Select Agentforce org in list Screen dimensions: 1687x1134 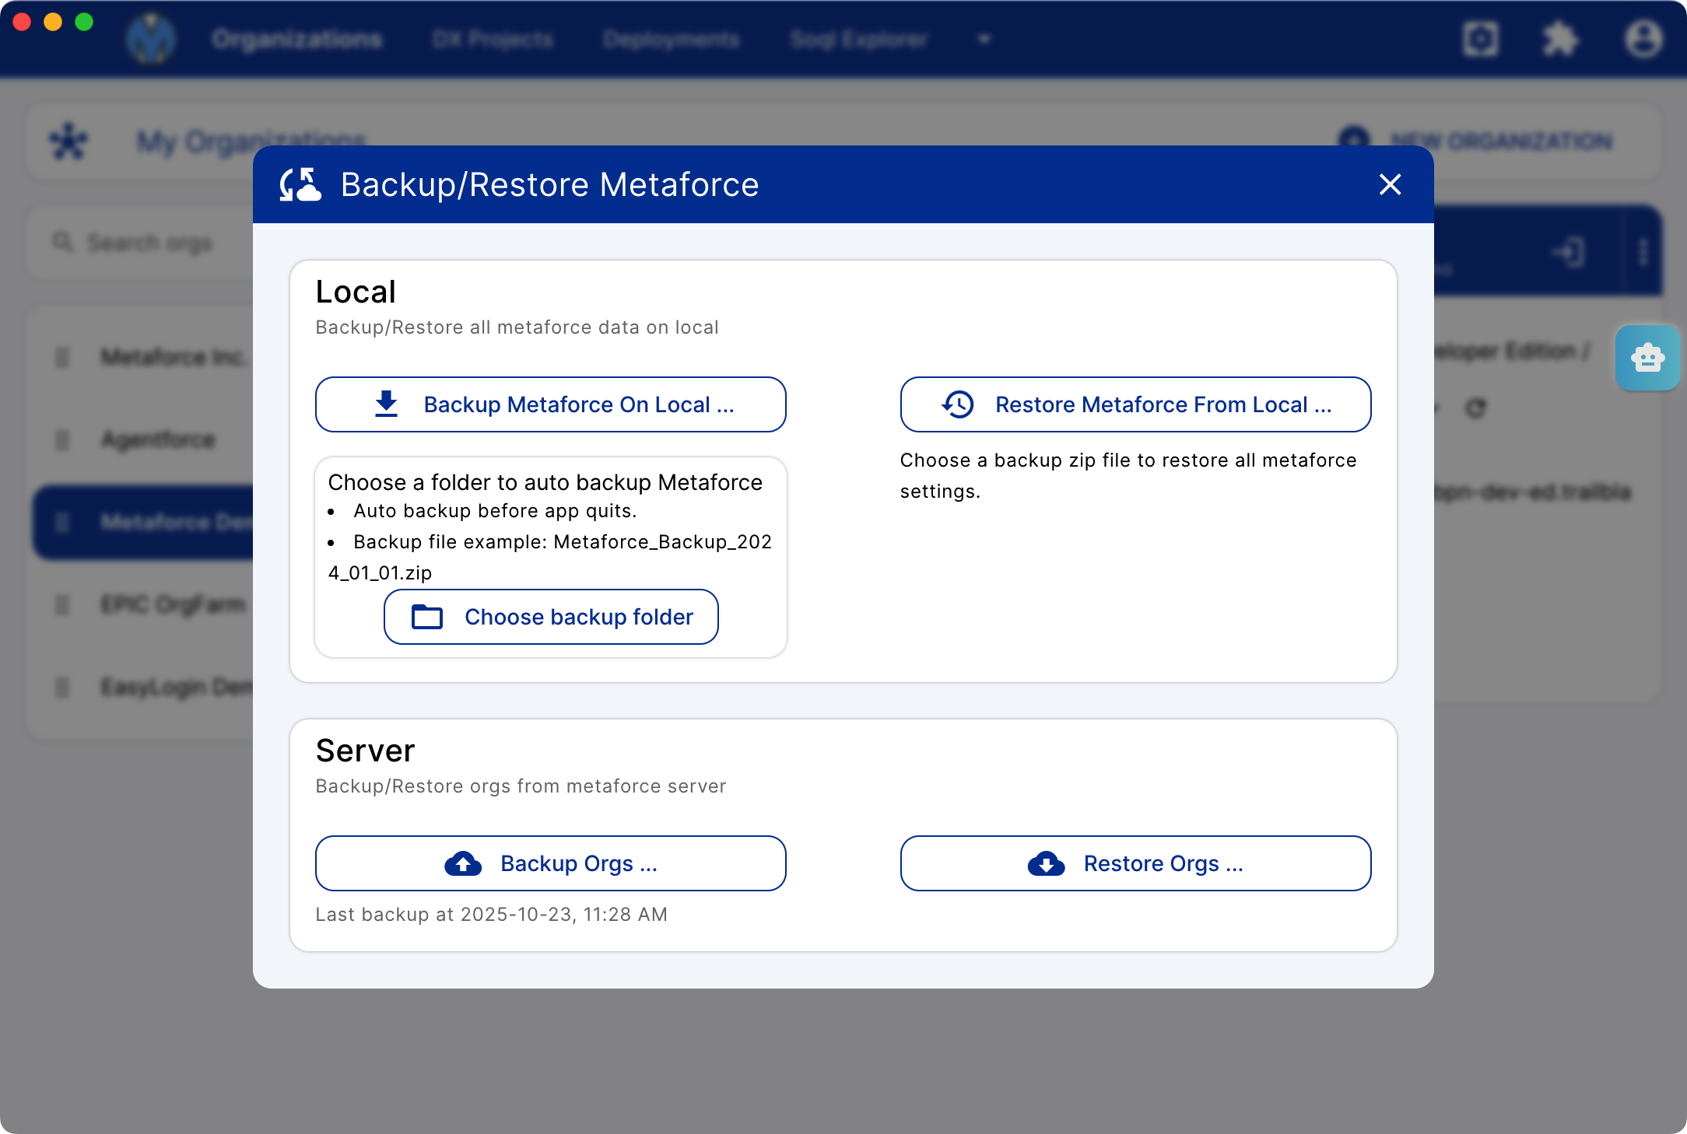pyautogui.click(x=144, y=439)
